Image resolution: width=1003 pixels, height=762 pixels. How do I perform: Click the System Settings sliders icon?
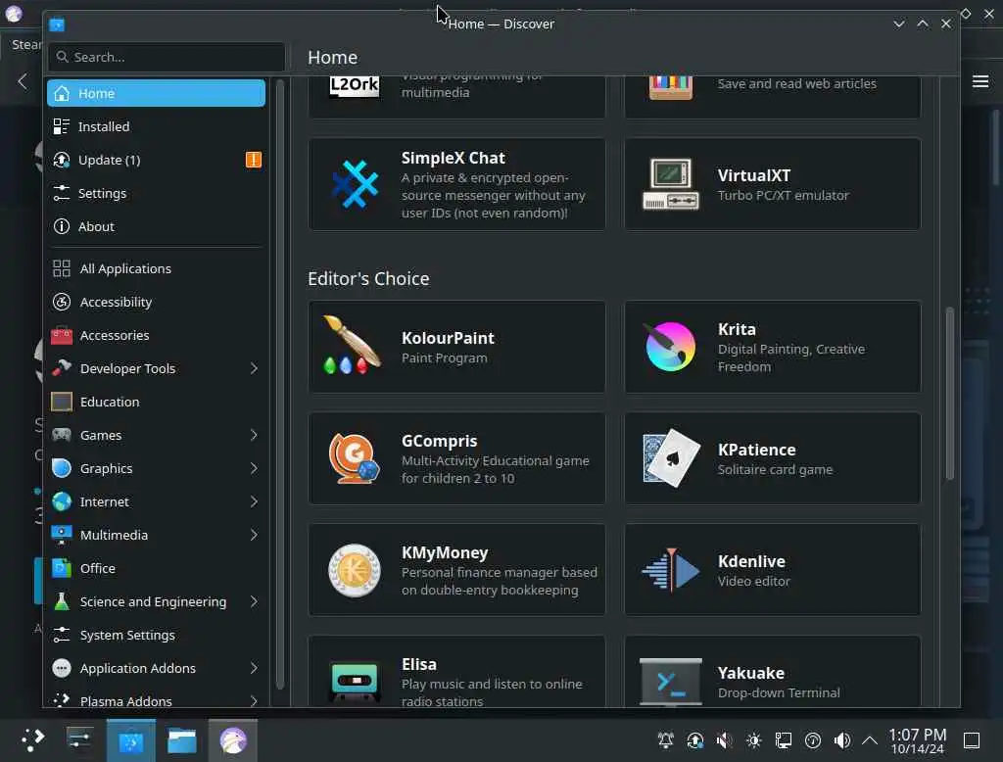(62, 634)
